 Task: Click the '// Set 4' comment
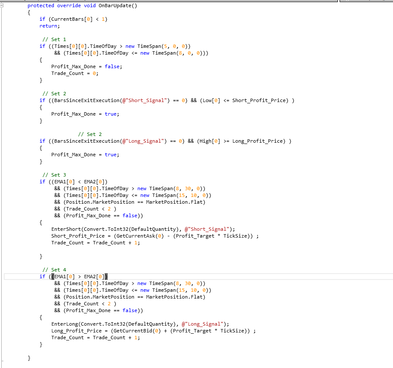click(x=54, y=270)
